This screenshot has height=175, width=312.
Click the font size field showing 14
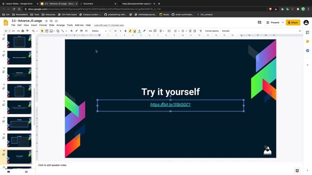tap(115, 31)
